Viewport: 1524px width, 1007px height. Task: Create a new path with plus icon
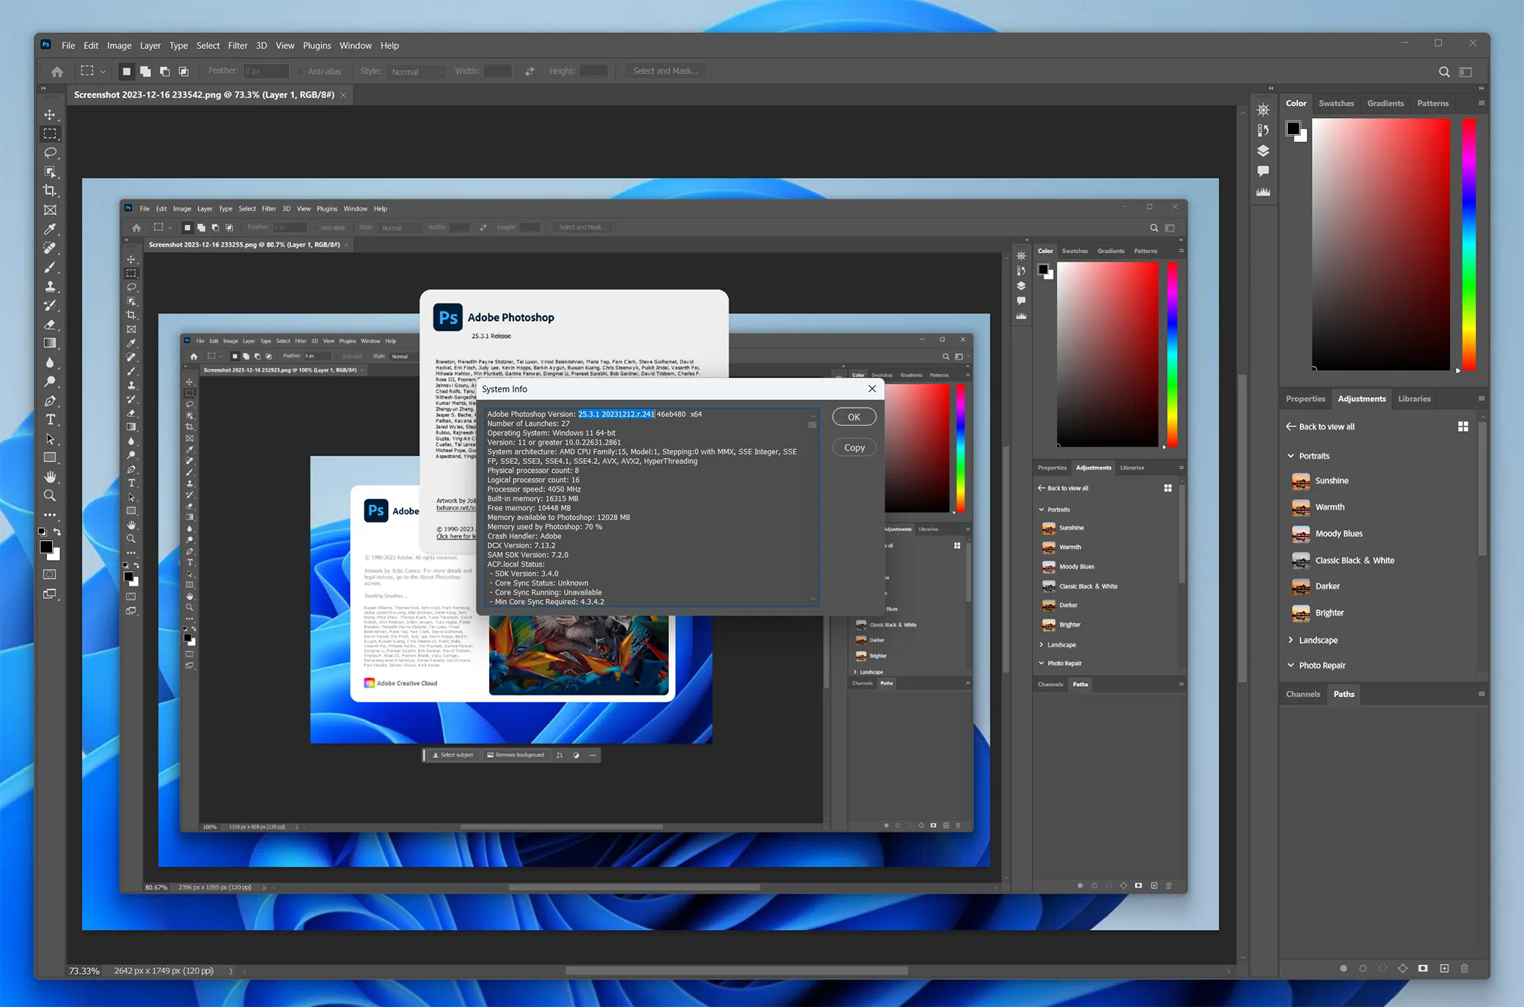click(1444, 968)
